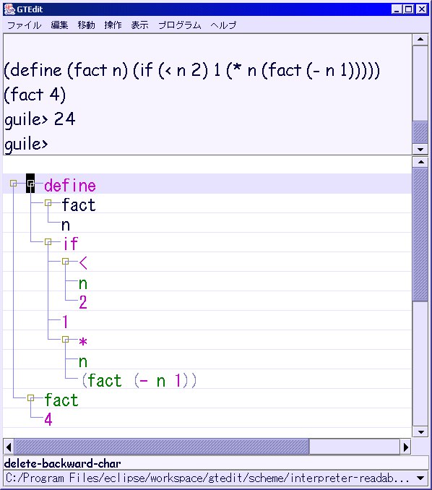Select the black fact tree item
The height and width of the screenshot is (490, 432).
pos(79,205)
